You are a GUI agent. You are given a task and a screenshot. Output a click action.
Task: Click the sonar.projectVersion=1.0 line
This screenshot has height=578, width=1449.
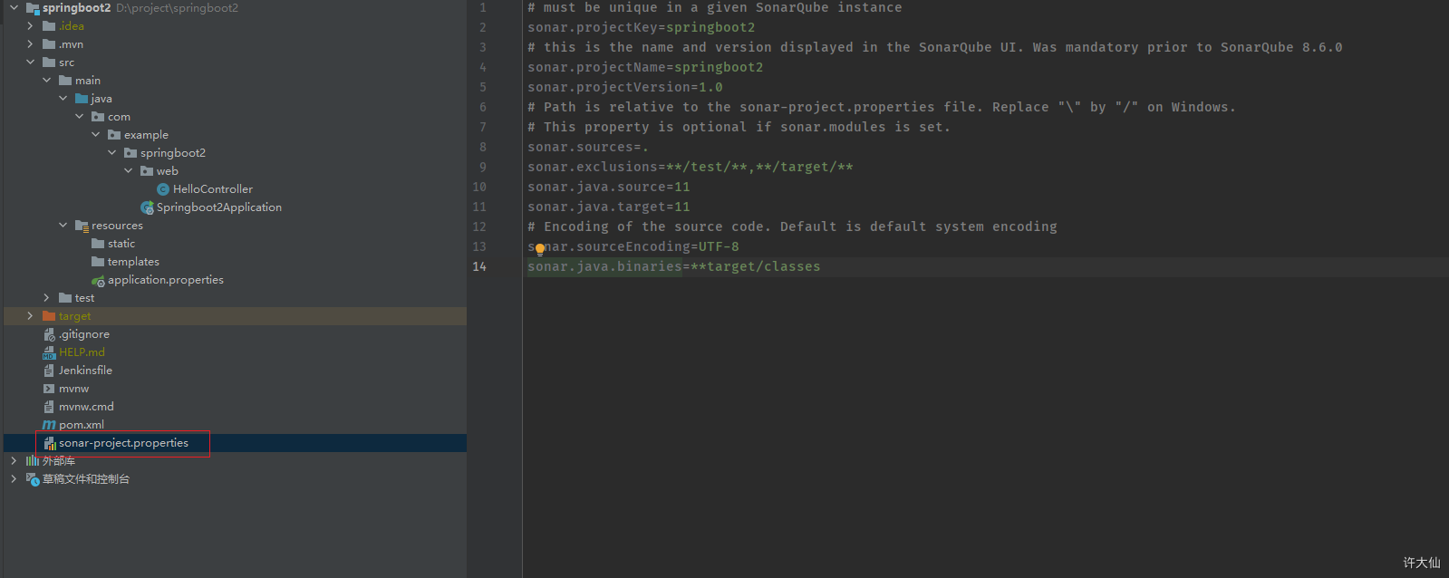625,87
